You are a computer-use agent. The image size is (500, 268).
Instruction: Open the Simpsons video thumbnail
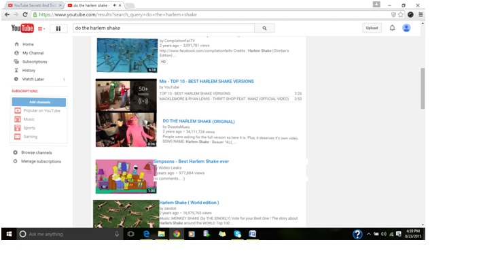[126, 177]
